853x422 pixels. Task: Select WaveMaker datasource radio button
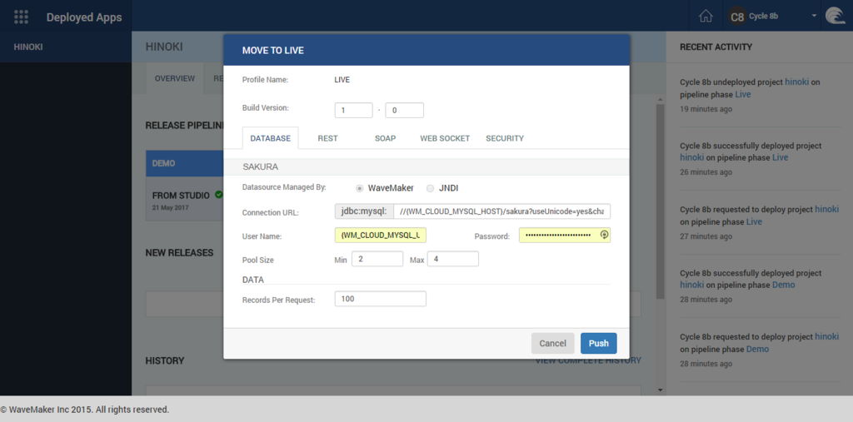tap(359, 188)
